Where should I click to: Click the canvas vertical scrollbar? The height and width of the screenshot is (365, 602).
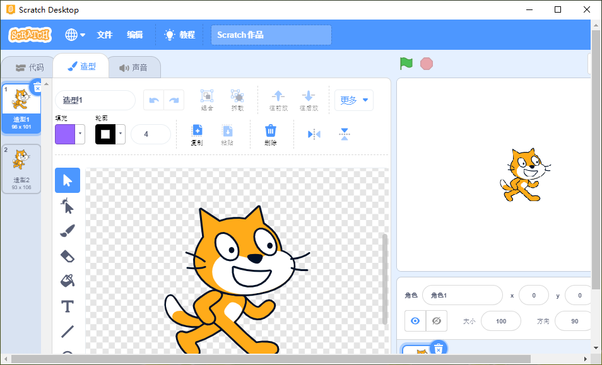(x=385, y=279)
